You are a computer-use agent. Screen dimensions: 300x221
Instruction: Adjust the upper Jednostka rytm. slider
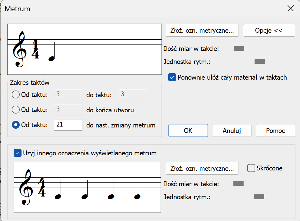pyautogui.click(x=260, y=61)
